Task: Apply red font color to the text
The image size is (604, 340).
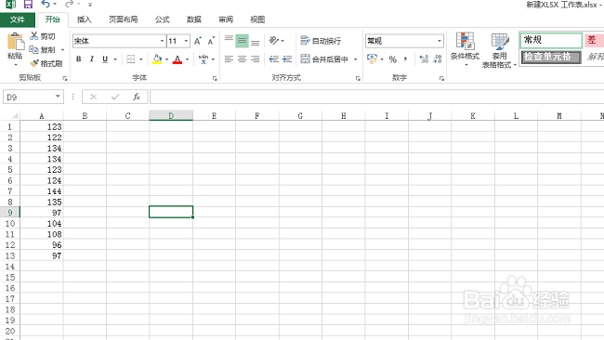Action: [x=177, y=59]
